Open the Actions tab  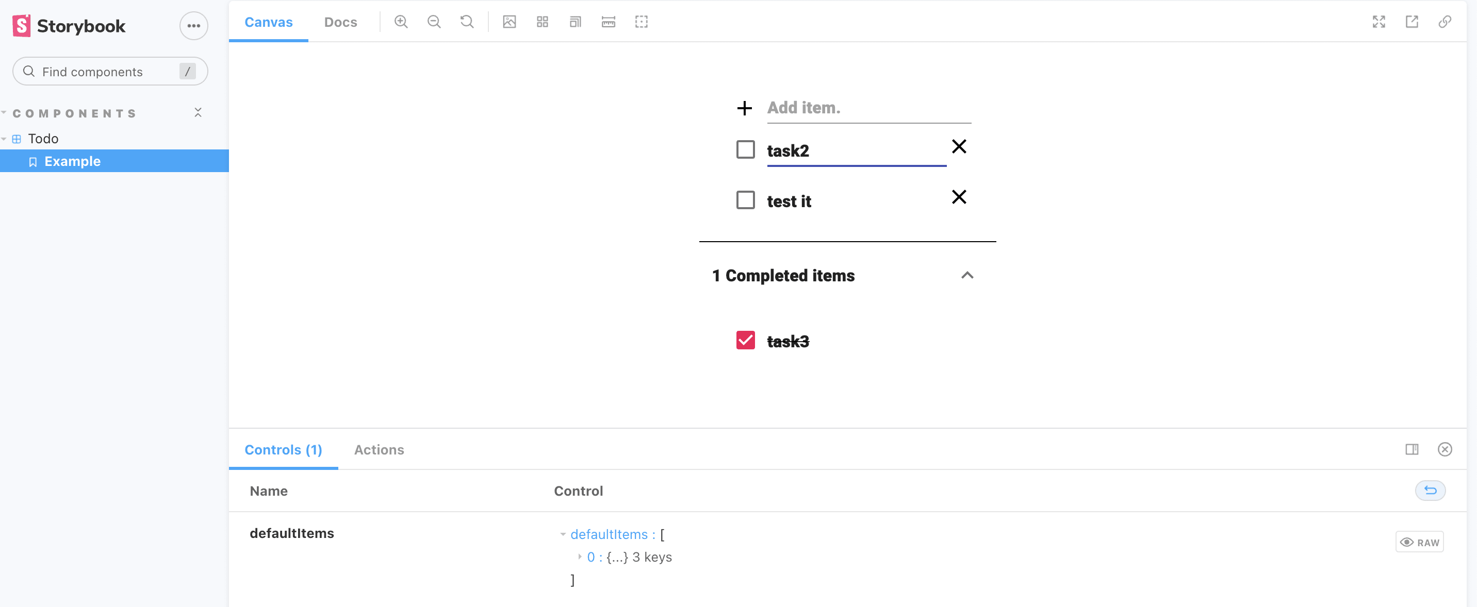point(379,449)
